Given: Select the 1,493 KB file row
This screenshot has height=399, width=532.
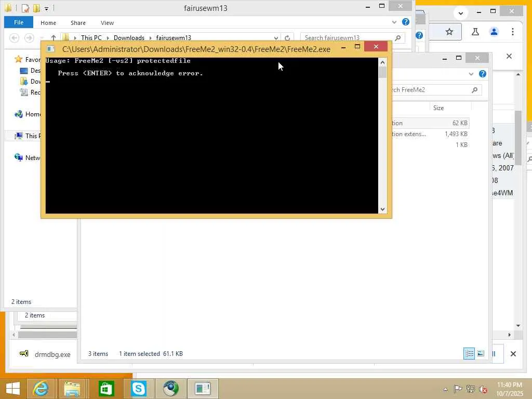Looking at the screenshot, I should pyautogui.click(x=430, y=134).
